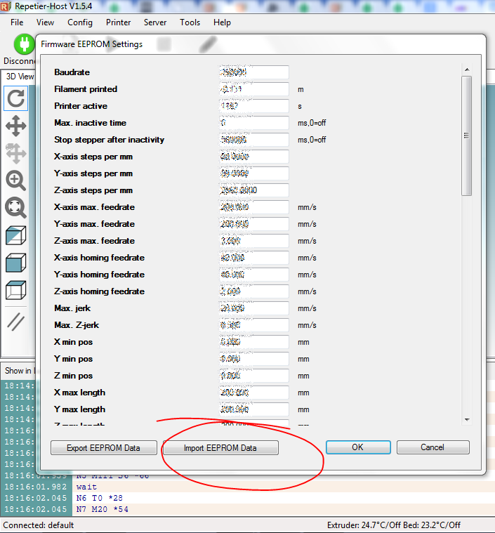495x533 pixels.
Task: Select the Rotate view tool
Action: [x=15, y=99]
